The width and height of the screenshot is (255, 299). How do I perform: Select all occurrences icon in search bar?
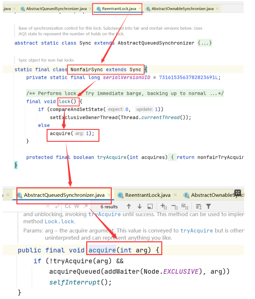coord(185,206)
